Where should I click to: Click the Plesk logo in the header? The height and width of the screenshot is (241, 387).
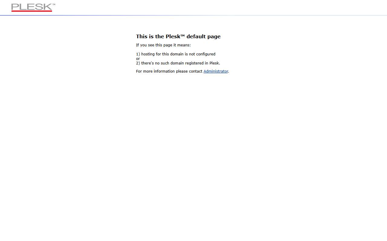(x=33, y=8)
